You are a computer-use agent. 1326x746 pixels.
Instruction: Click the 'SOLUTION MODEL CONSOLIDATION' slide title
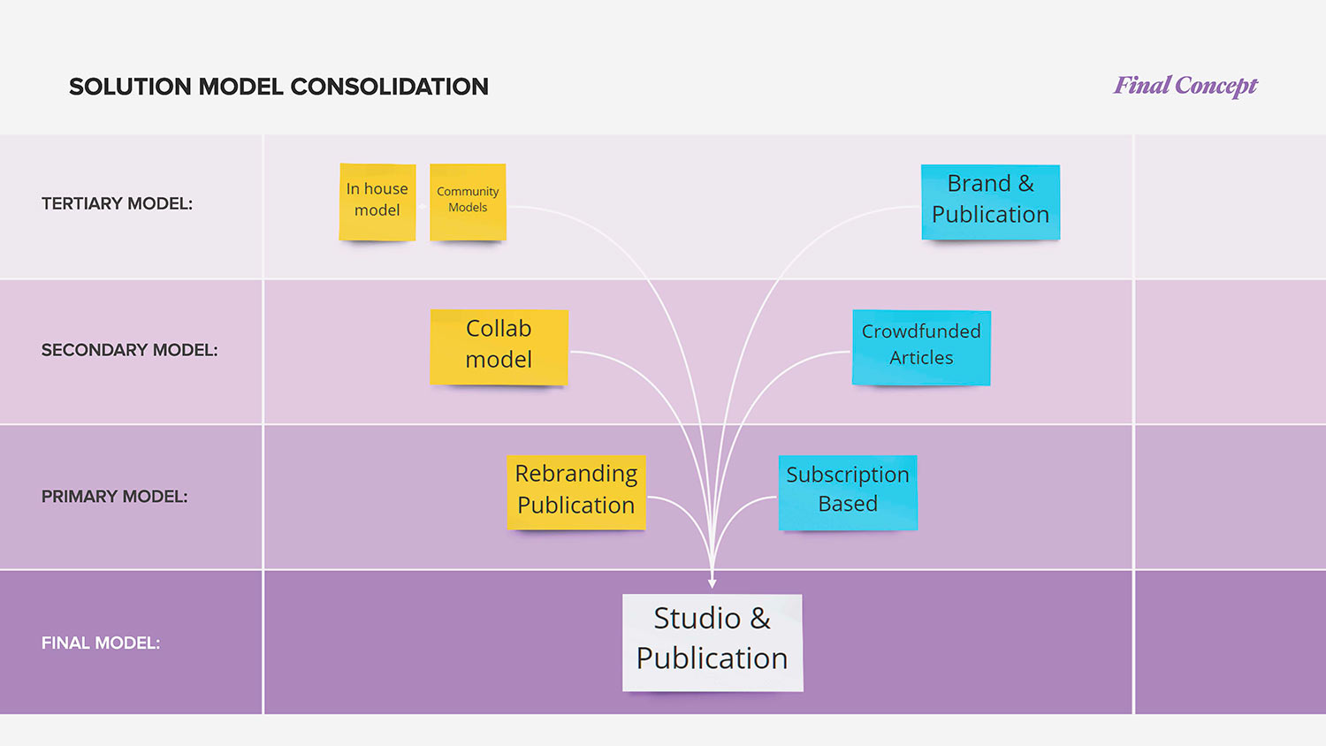coord(278,87)
